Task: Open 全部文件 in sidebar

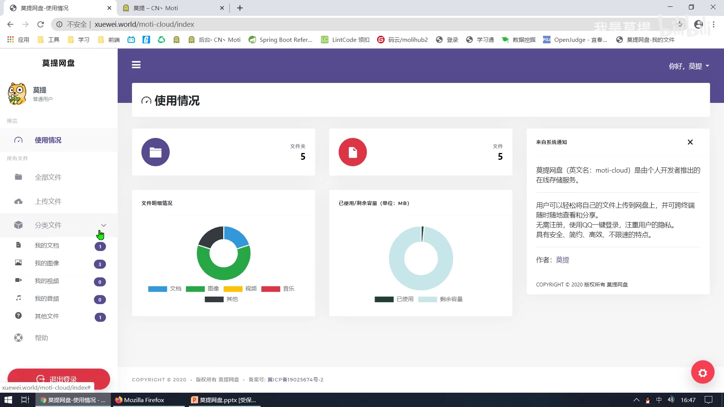Action: coord(48,177)
